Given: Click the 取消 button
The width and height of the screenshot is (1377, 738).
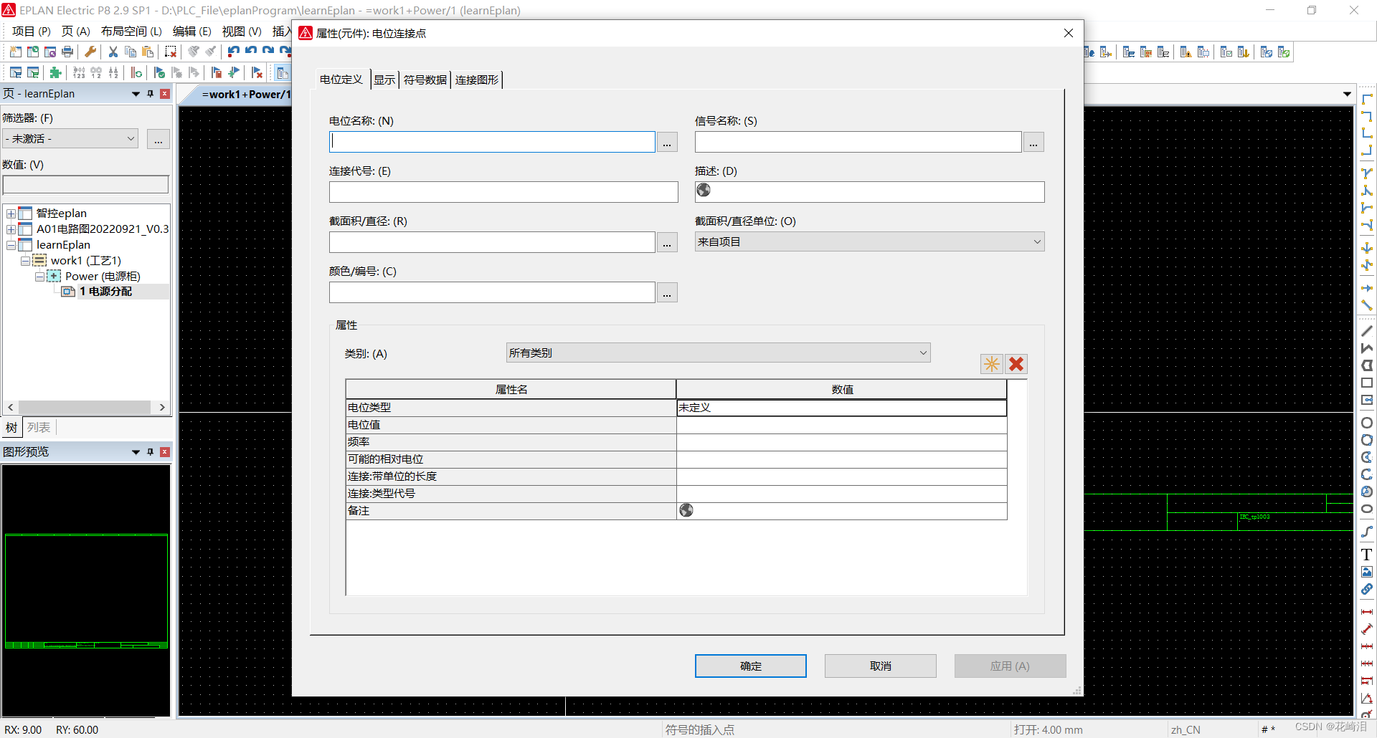Looking at the screenshot, I should tap(881, 666).
